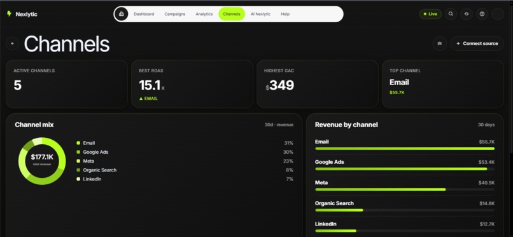
Task: Click the 8% share value
Action: pyautogui.click(x=290, y=170)
